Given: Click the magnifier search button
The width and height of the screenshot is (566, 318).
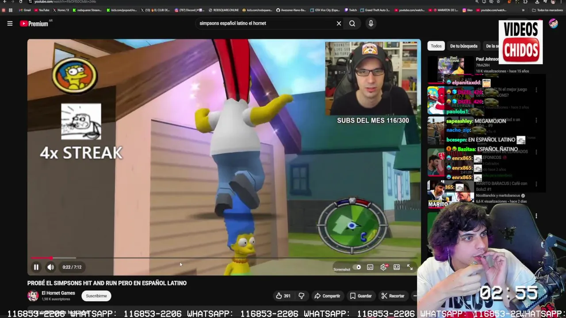Looking at the screenshot, I should click(x=352, y=23).
